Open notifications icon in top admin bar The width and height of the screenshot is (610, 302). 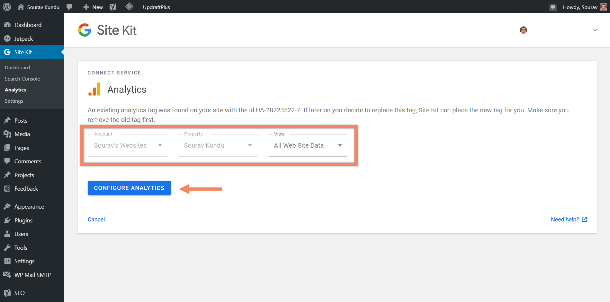point(553,7)
